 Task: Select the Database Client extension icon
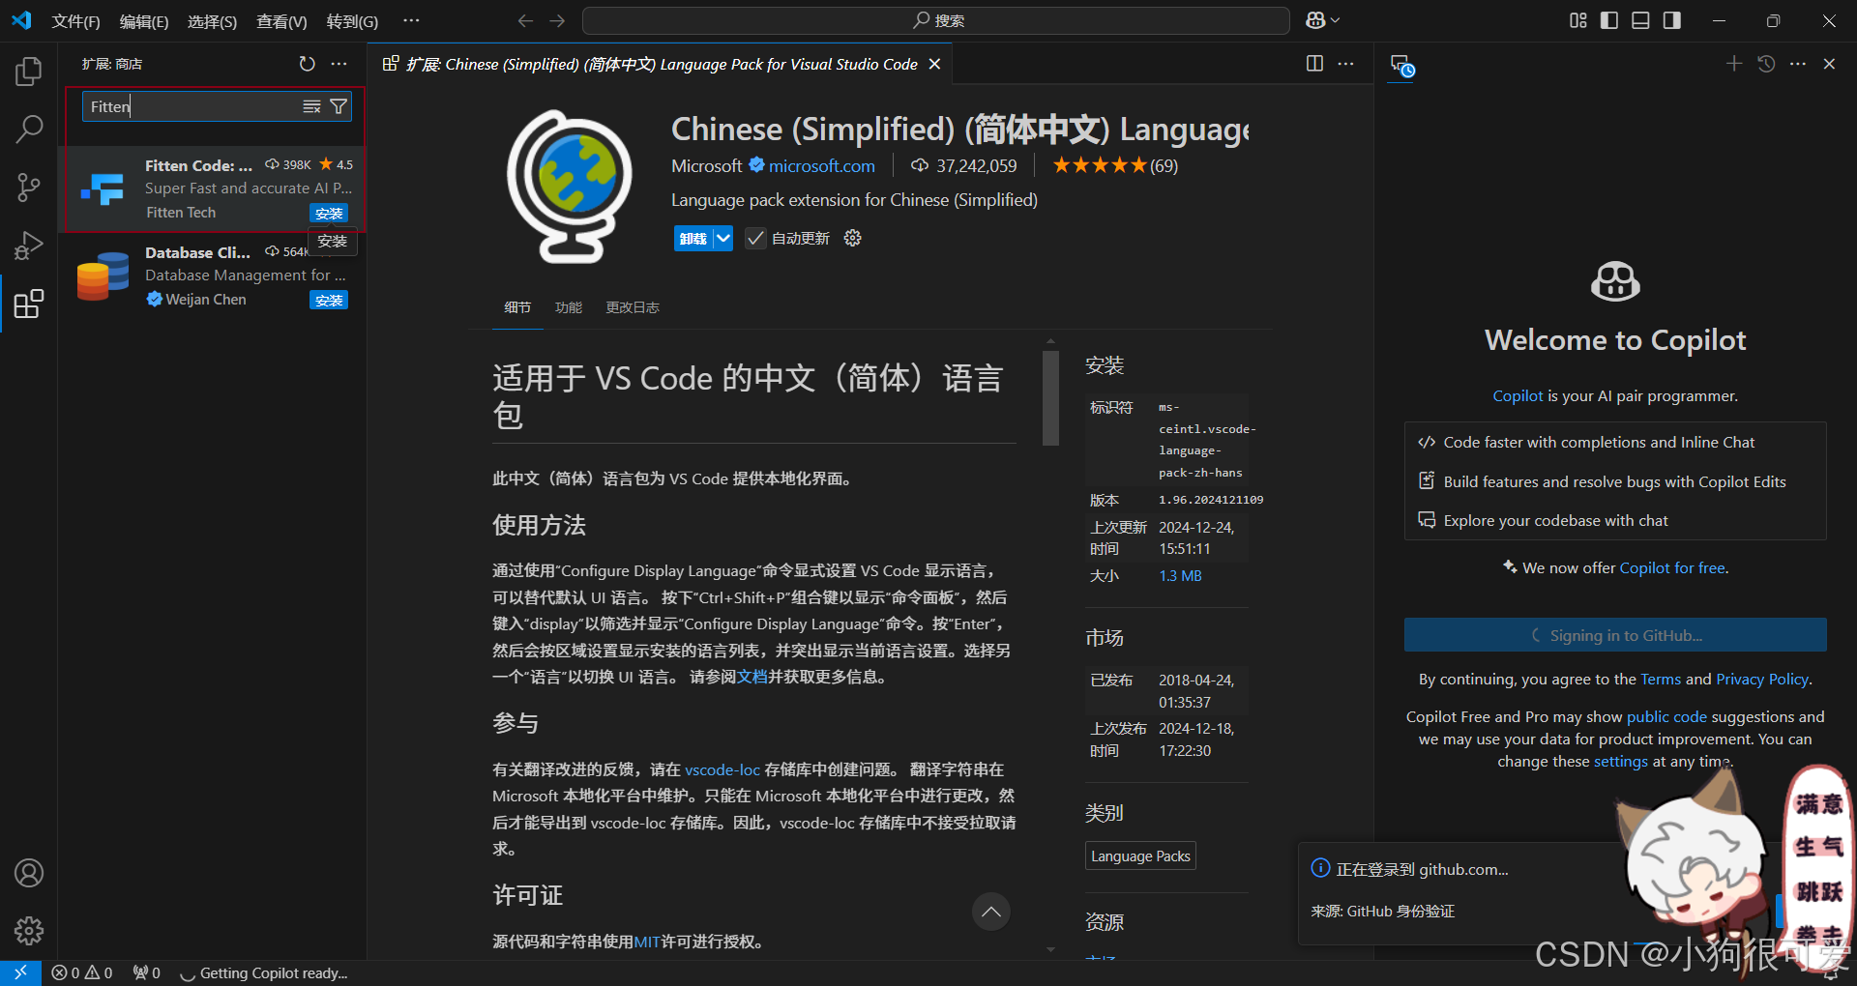(x=103, y=276)
